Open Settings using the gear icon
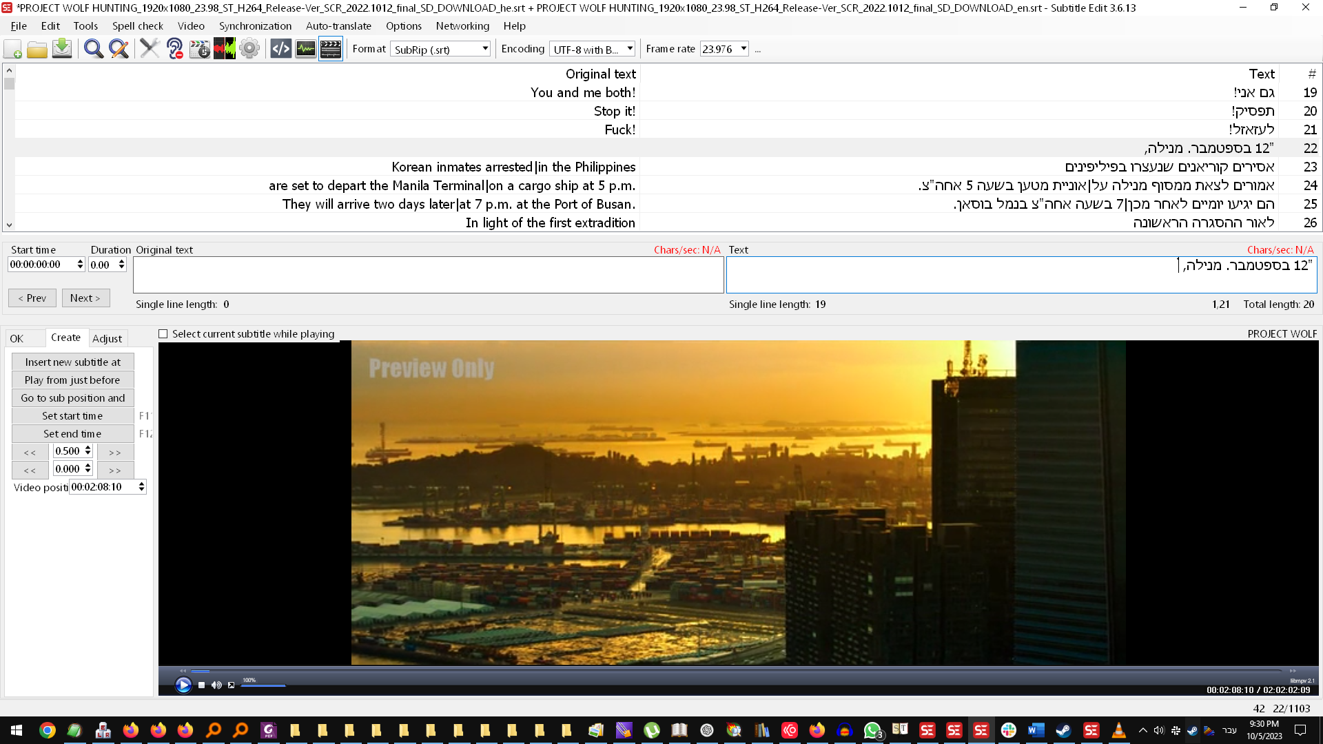 249,49
